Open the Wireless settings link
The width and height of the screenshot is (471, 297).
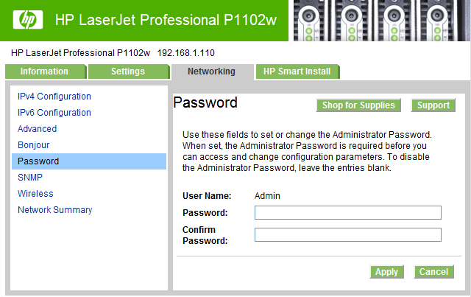[35, 194]
